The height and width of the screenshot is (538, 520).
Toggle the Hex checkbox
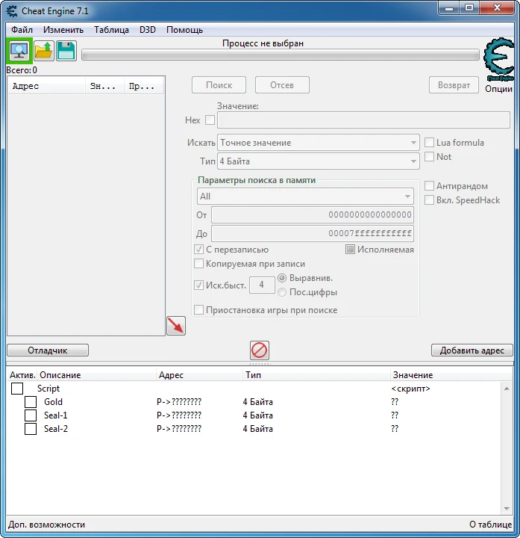[x=210, y=120]
